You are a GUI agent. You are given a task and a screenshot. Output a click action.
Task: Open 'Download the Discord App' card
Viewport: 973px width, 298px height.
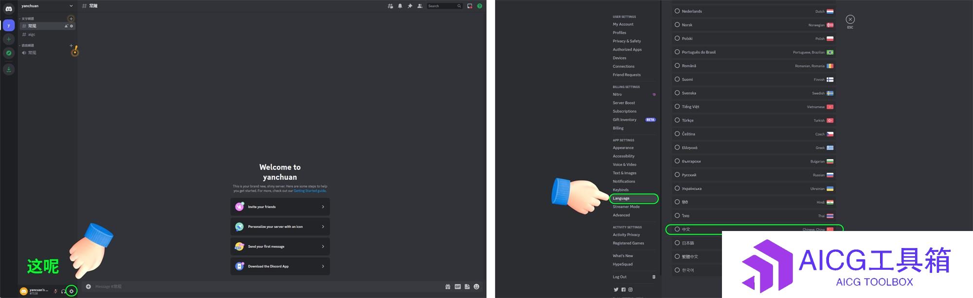(x=280, y=266)
